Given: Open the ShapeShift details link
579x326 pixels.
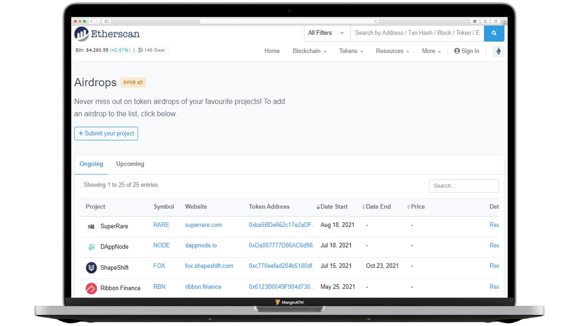Looking at the screenshot, I should (x=494, y=266).
